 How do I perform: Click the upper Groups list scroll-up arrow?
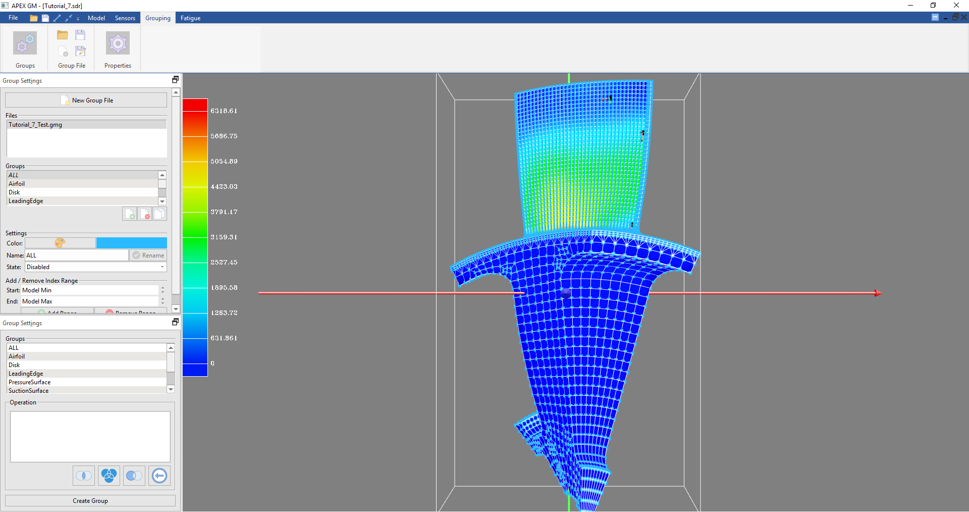tap(163, 175)
